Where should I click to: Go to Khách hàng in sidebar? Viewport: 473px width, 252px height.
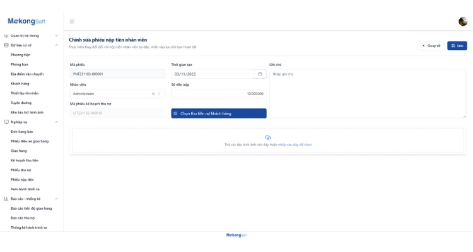click(x=20, y=84)
